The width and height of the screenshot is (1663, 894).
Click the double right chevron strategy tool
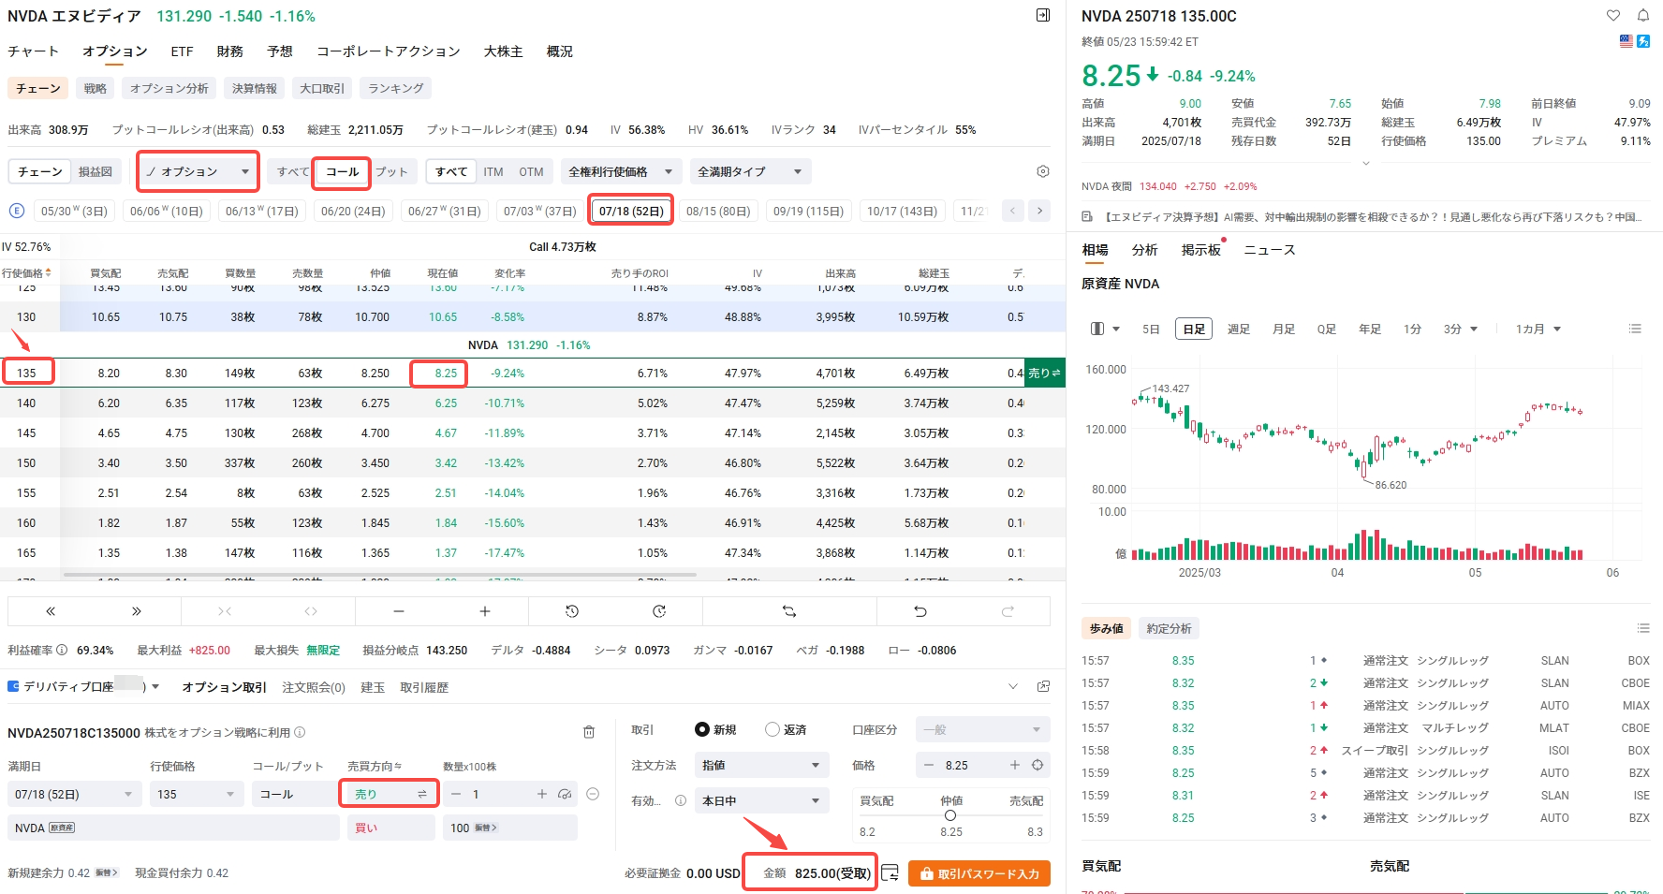[137, 611]
